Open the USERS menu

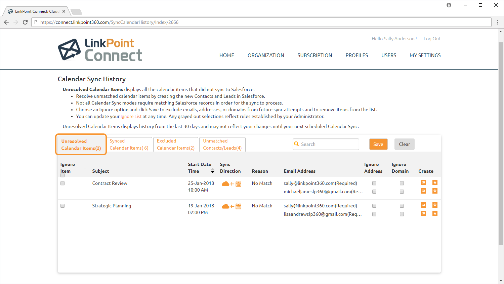point(389,55)
